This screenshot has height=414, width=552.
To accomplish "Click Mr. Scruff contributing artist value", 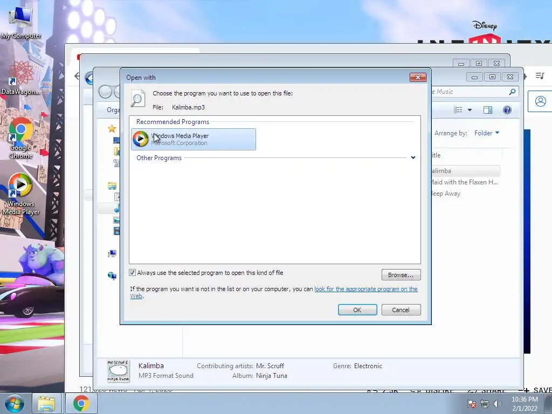I will click(x=270, y=366).
